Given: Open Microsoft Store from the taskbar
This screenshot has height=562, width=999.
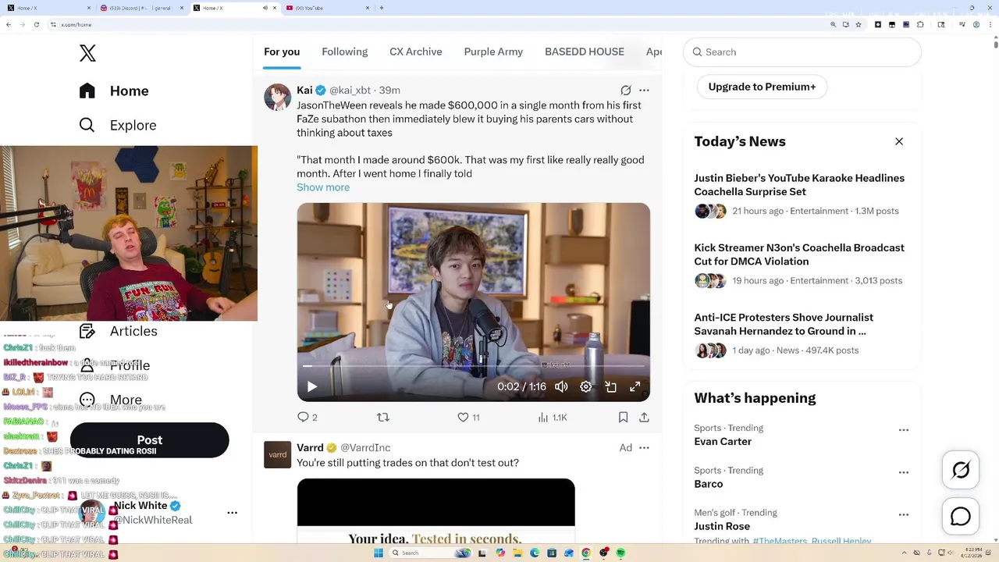Looking at the screenshot, I should tap(552, 553).
